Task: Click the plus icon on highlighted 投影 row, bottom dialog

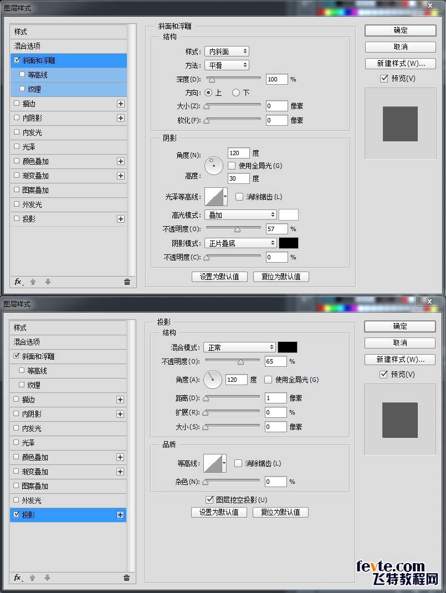Action: point(120,515)
